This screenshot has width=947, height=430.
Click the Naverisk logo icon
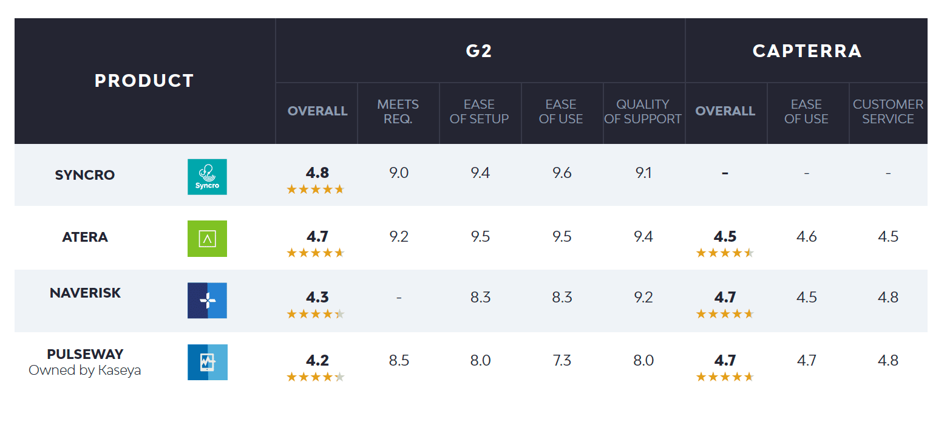pyautogui.click(x=207, y=300)
